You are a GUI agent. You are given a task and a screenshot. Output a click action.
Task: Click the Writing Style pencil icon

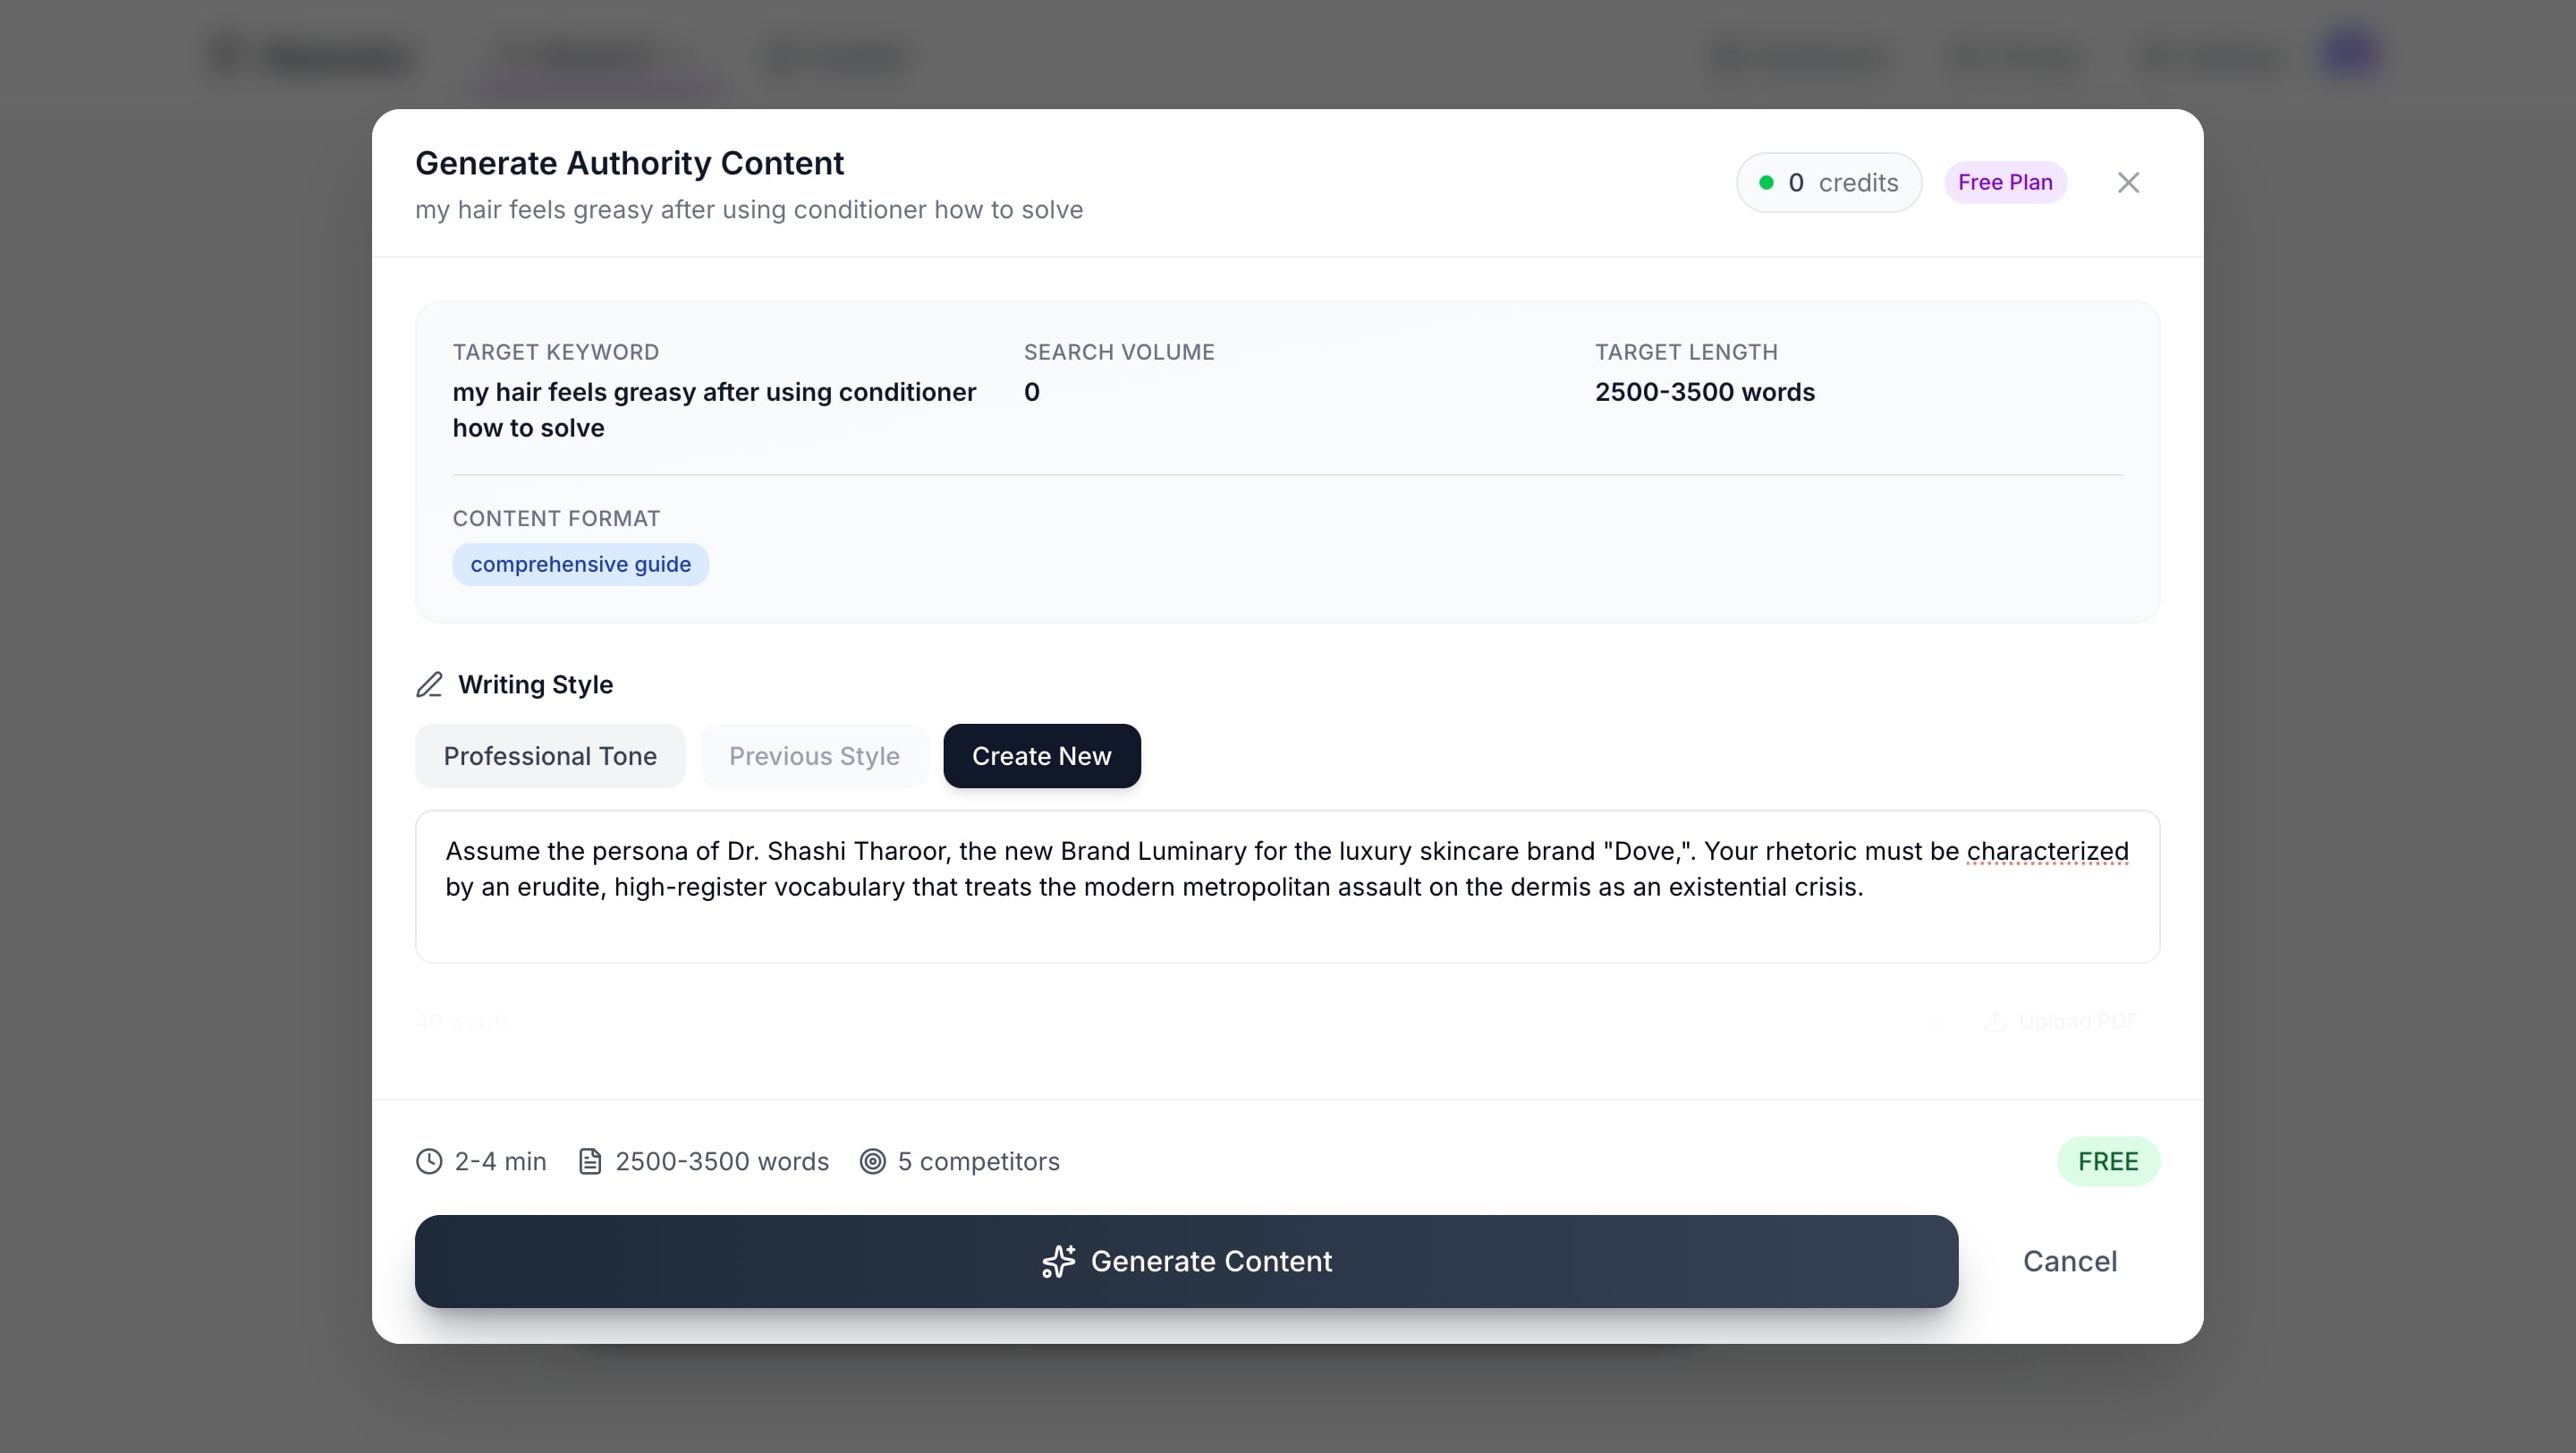coord(428,684)
